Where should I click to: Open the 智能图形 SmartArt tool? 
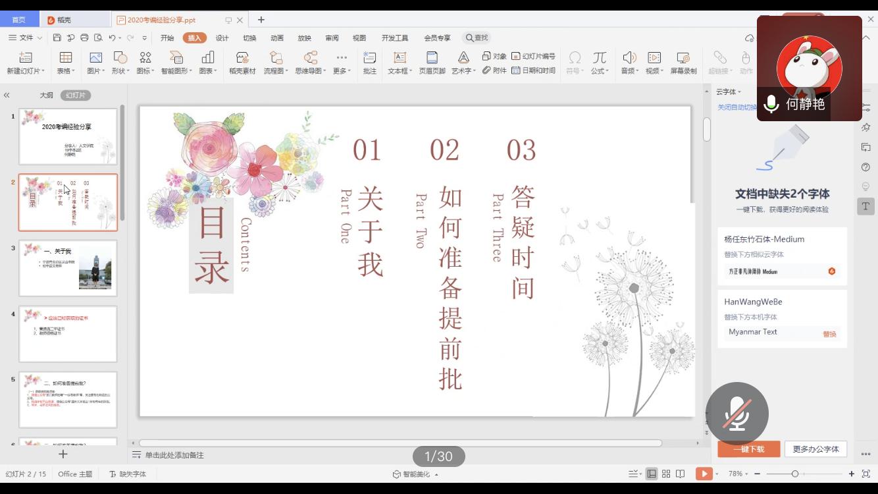176,58
